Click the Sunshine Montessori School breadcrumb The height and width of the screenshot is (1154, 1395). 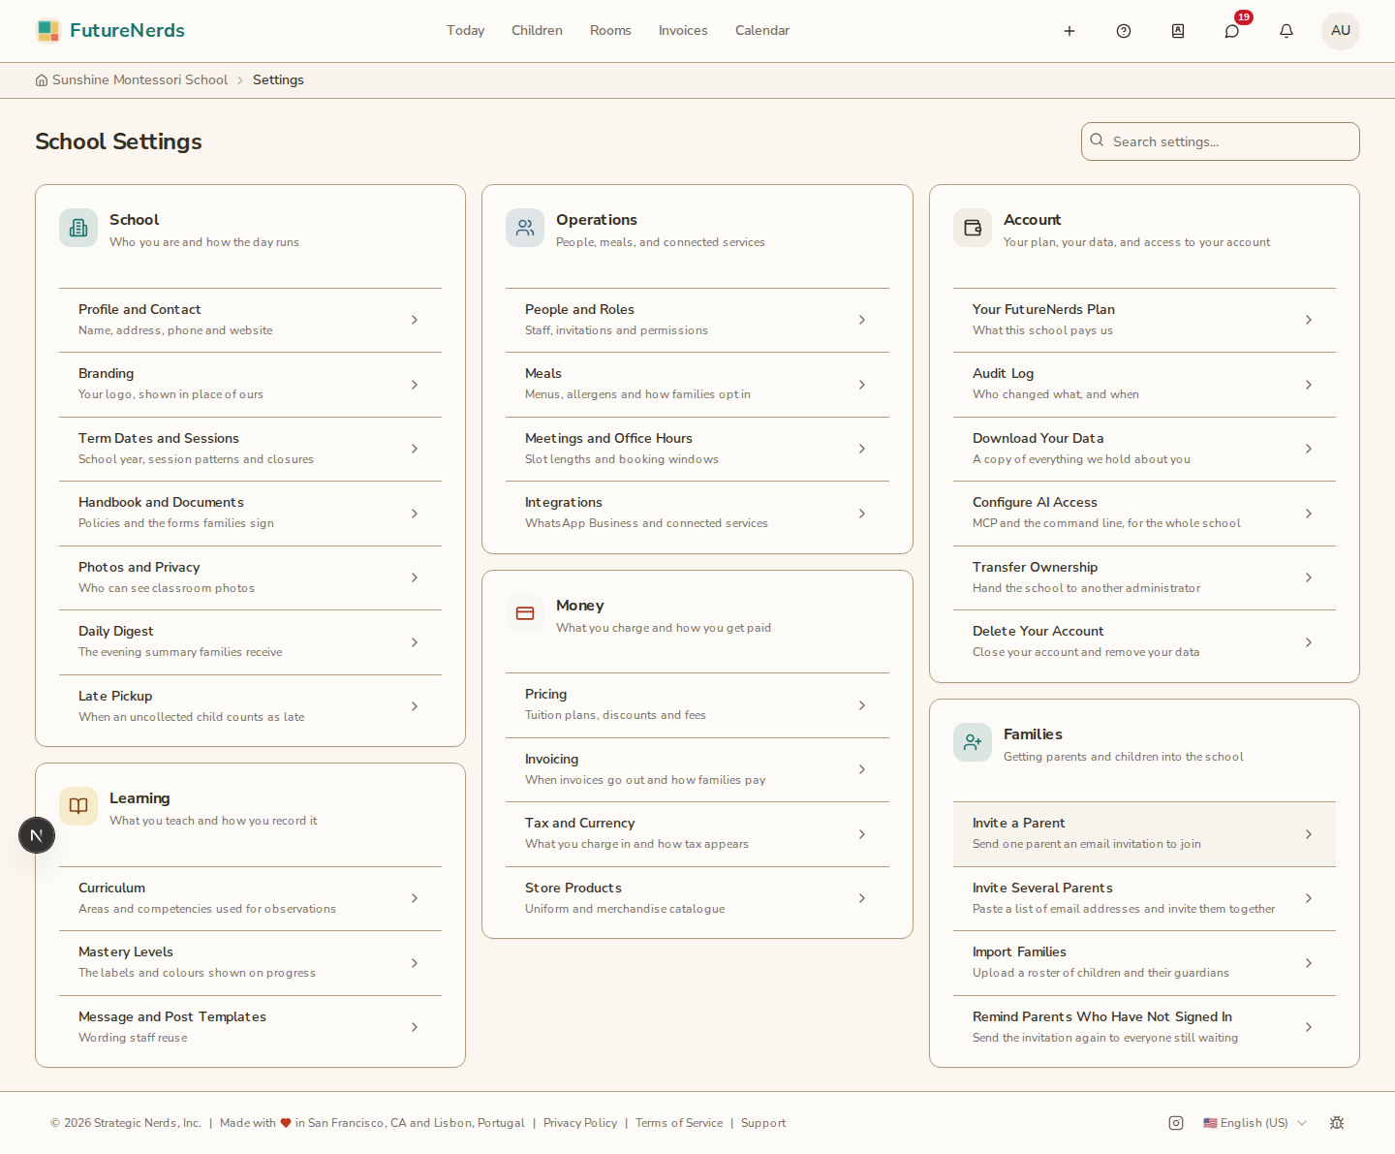(139, 79)
